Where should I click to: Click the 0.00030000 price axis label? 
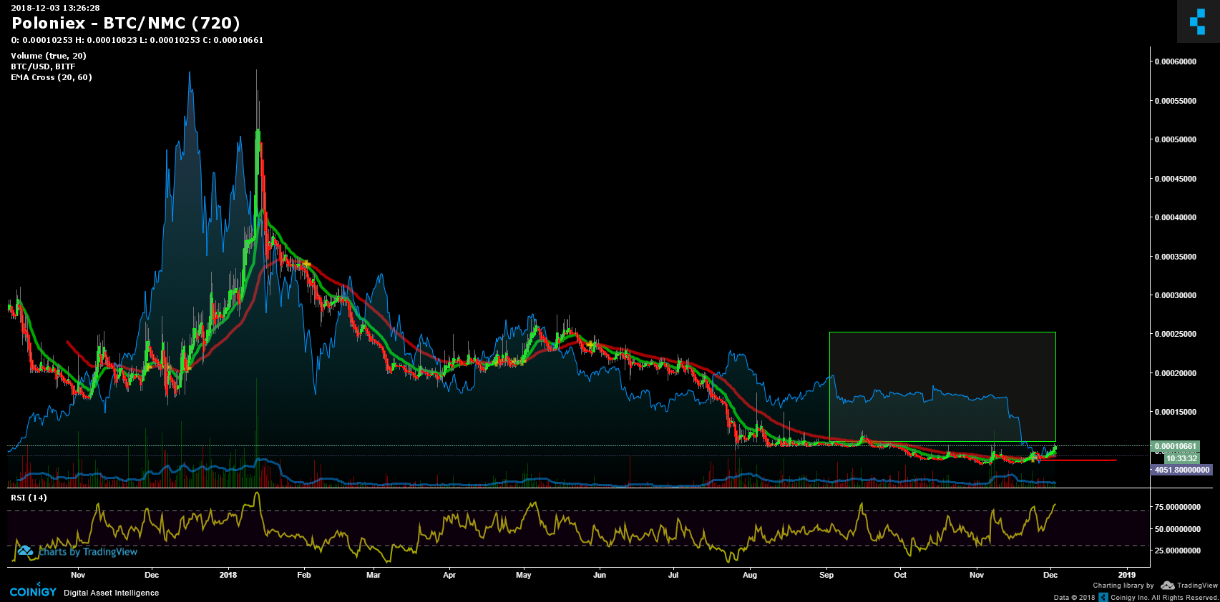(x=1175, y=295)
